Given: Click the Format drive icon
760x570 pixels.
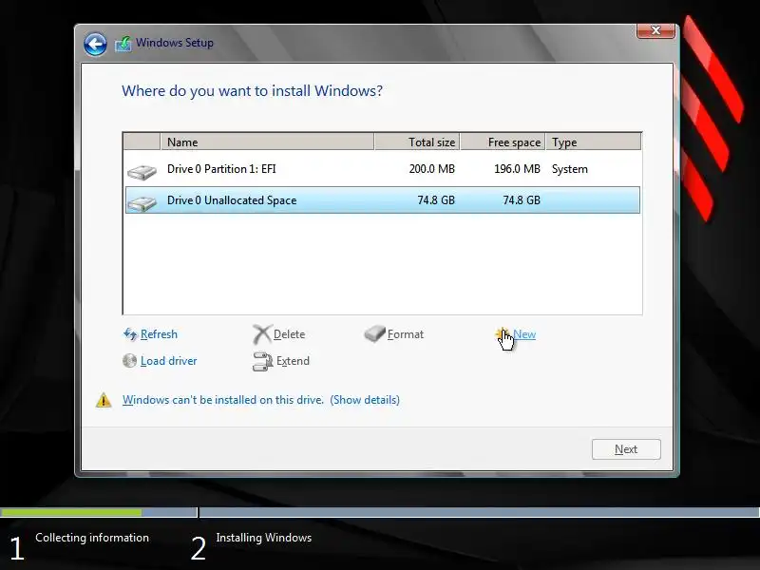Looking at the screenshot, I should tap(374, 333).
